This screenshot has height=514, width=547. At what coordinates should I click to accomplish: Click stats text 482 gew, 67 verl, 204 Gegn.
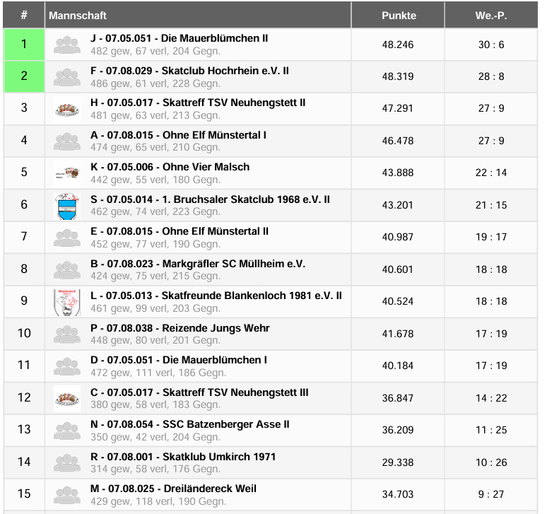point(155,52)
